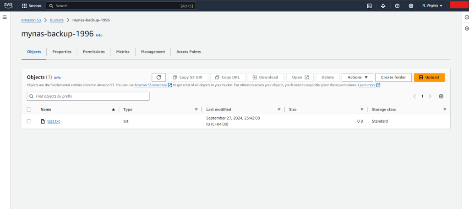Open the N. Virginia region selector
The image size is (469, 209).
(432, 6)
